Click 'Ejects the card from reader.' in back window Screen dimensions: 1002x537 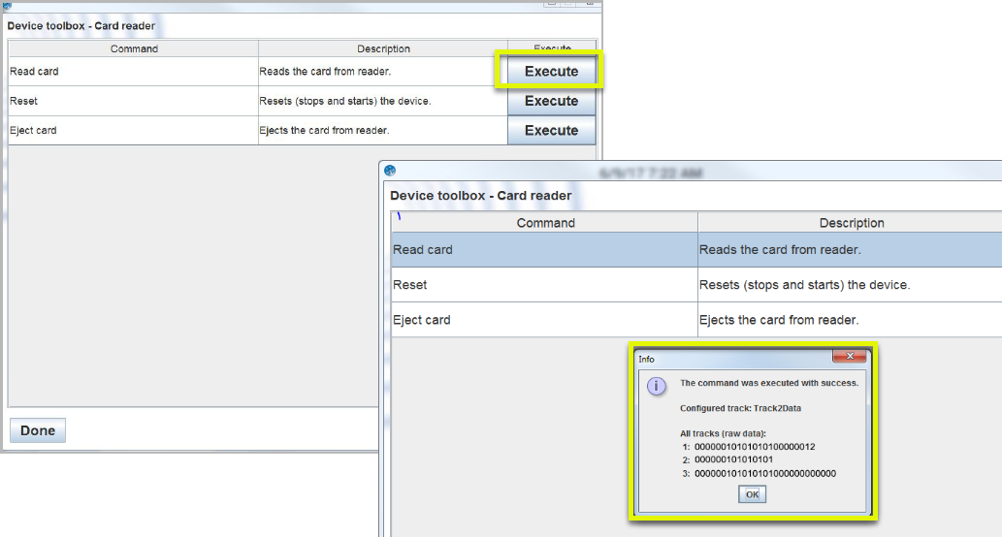coord(324,130)
